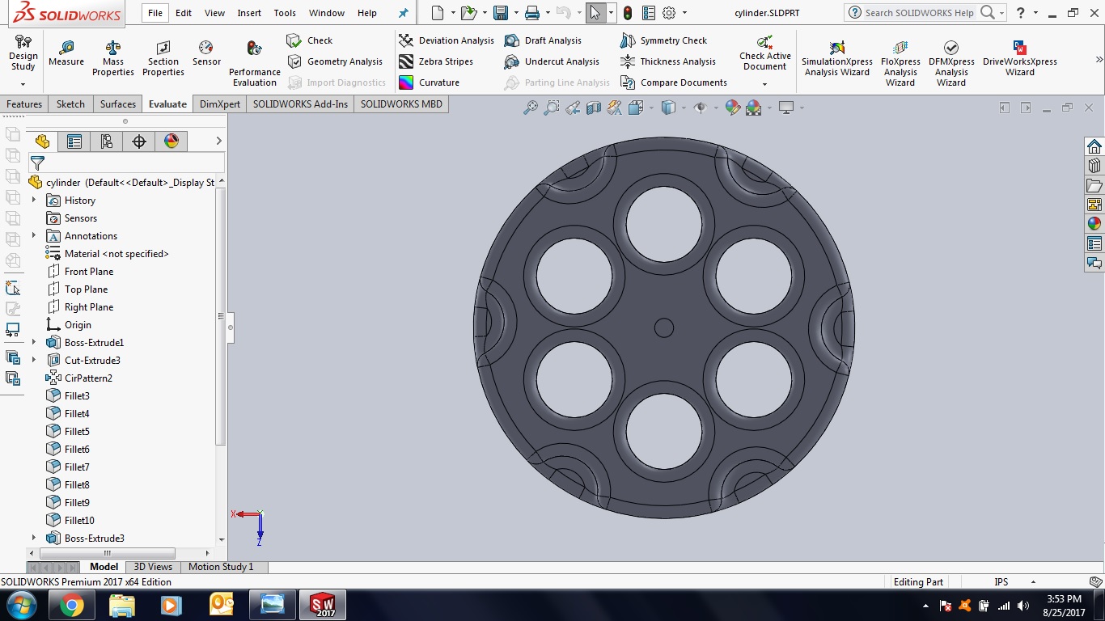Open the DFMXpress Analysis Wizard
This screenshot has width=1105, height=621.
click(x=951, y=64)
